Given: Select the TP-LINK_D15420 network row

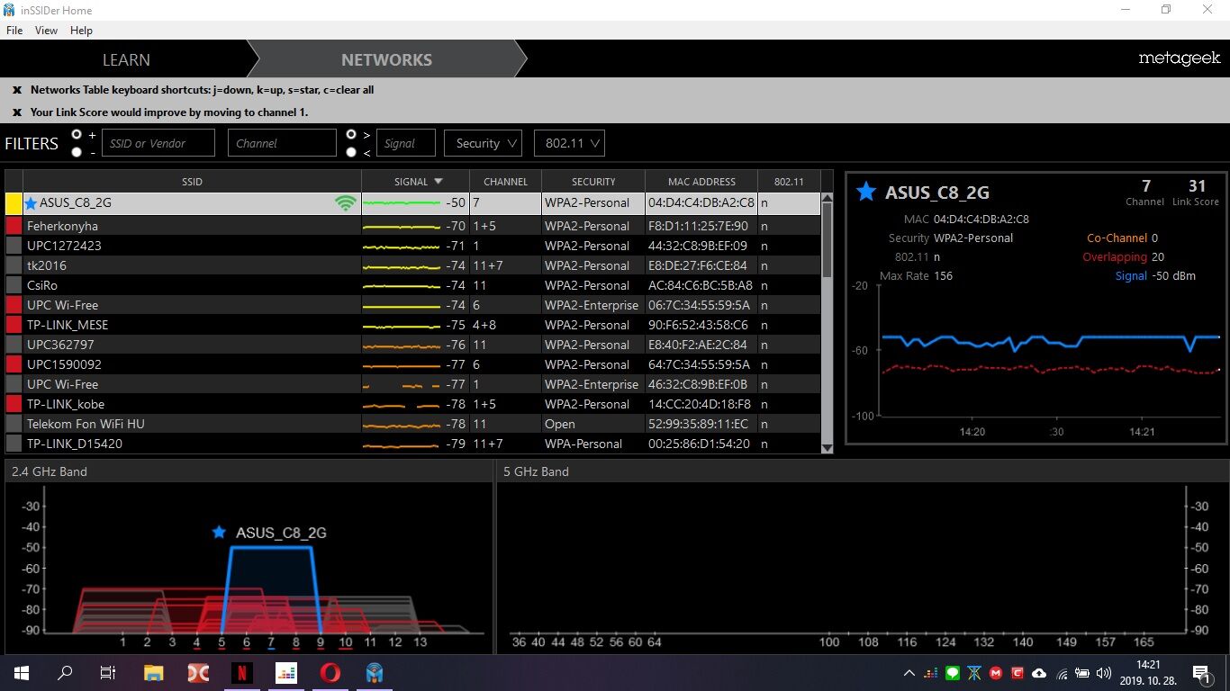Looking at the screenshot, I should 413,444.
